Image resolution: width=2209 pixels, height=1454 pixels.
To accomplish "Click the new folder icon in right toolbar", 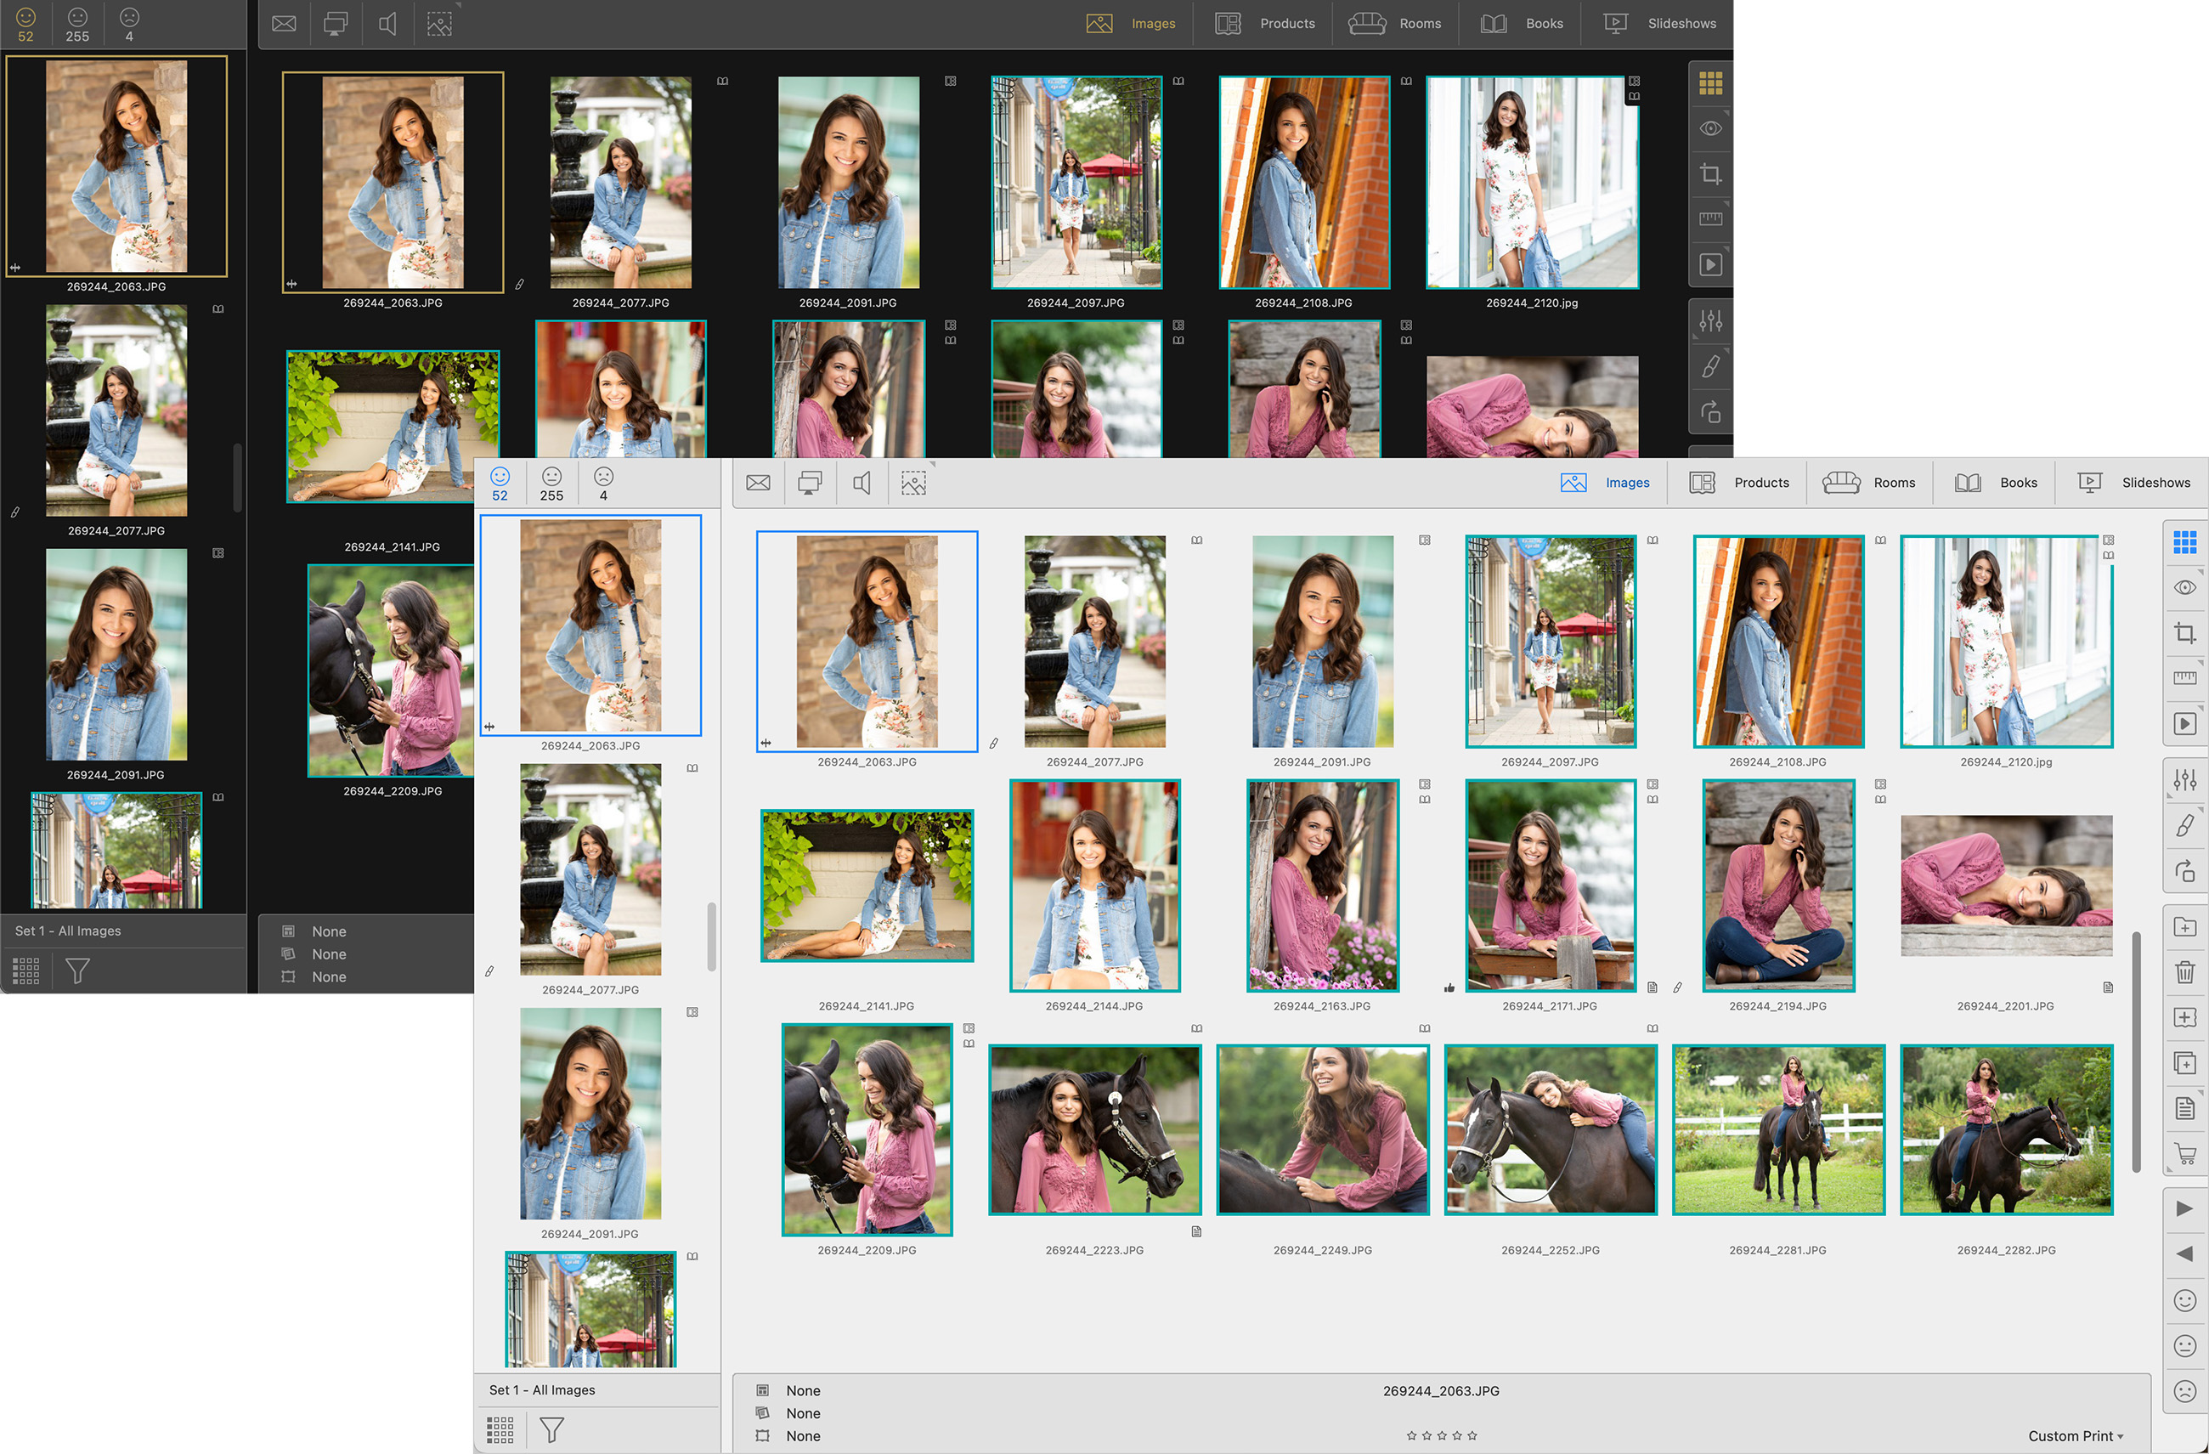I will coord(2184,926).
